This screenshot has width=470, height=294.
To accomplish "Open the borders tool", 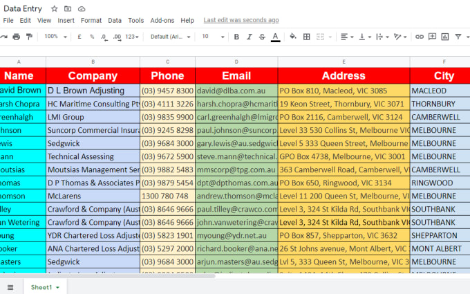I will pos(307,37).
